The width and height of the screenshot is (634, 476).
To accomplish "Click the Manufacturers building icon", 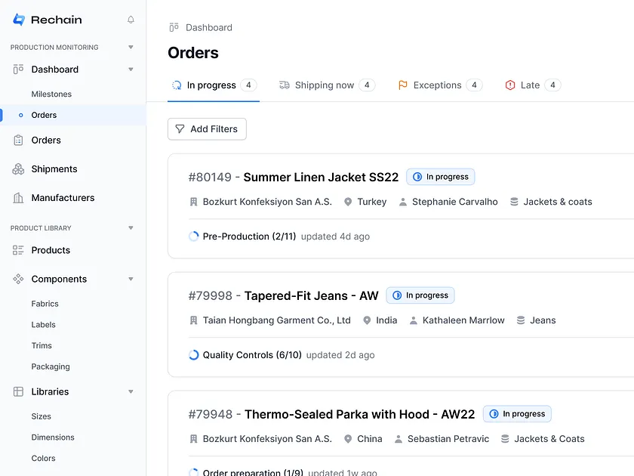I will pos(18,198).
